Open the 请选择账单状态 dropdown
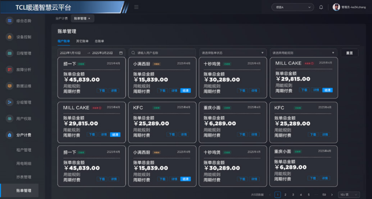 point(232,53)
